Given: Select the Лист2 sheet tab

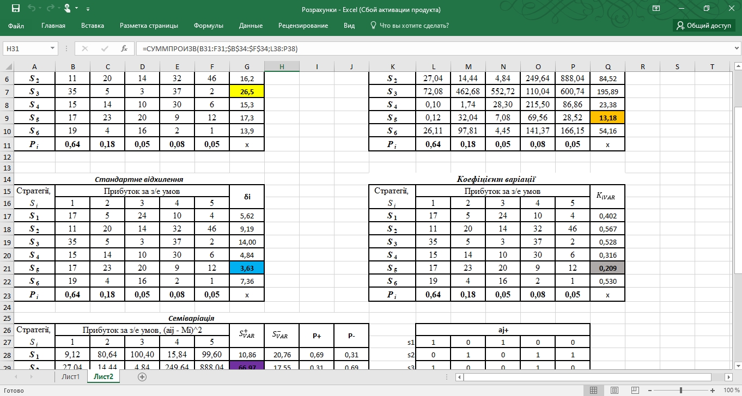Looking at the screenshot, I should (x=103, y=376).
